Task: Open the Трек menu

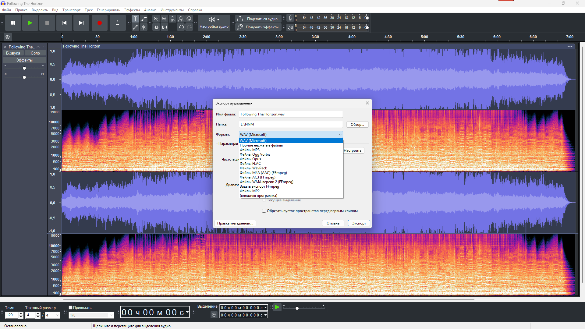Action: coord(89,10)
